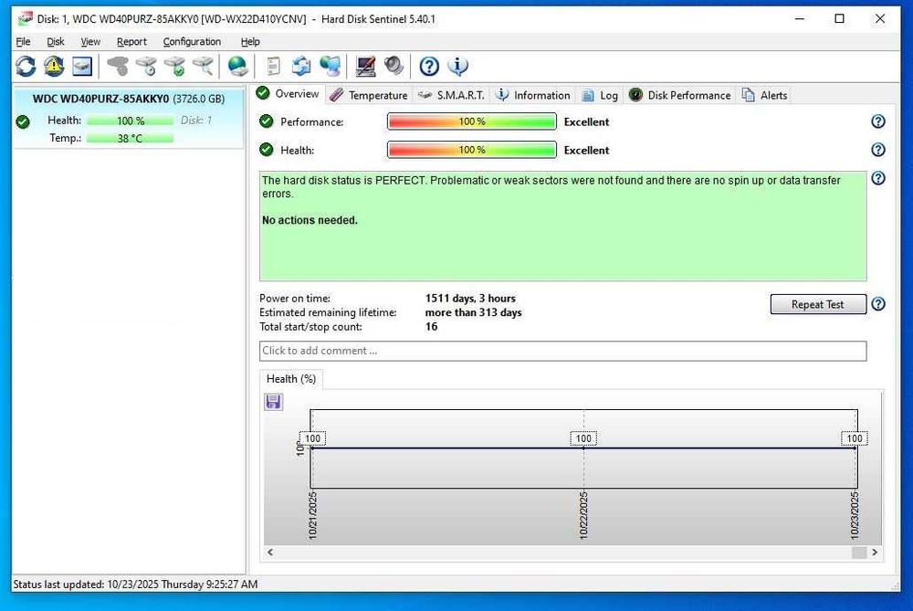Click the 10/22/2025 chart data point
Image resolution: width=913 pixels, height=611 pixels.
point(583,448)
